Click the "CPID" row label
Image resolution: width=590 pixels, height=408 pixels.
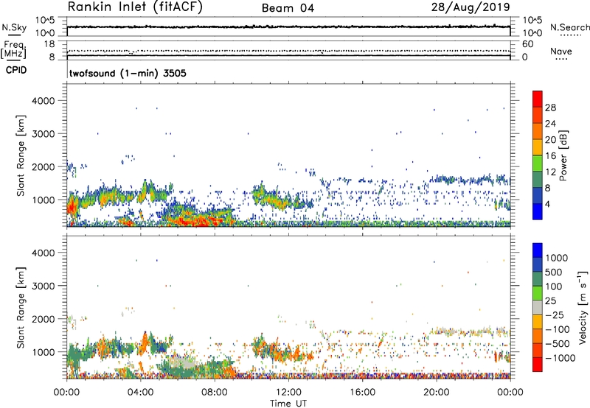point(16,70)
